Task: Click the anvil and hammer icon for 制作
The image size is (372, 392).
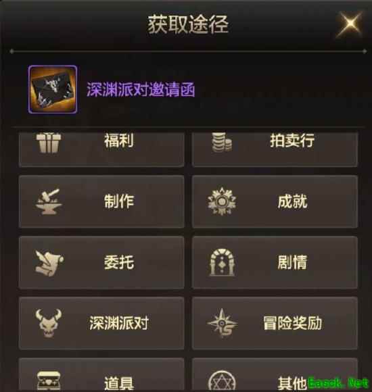Action: 49,201
